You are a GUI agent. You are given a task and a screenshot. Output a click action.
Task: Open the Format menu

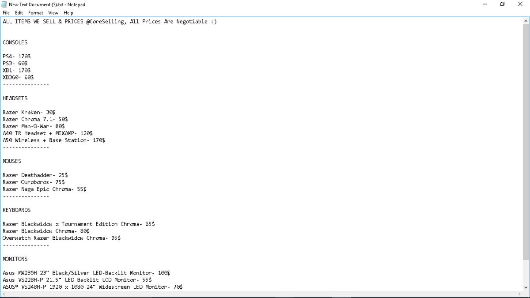(x=36, y=13)
